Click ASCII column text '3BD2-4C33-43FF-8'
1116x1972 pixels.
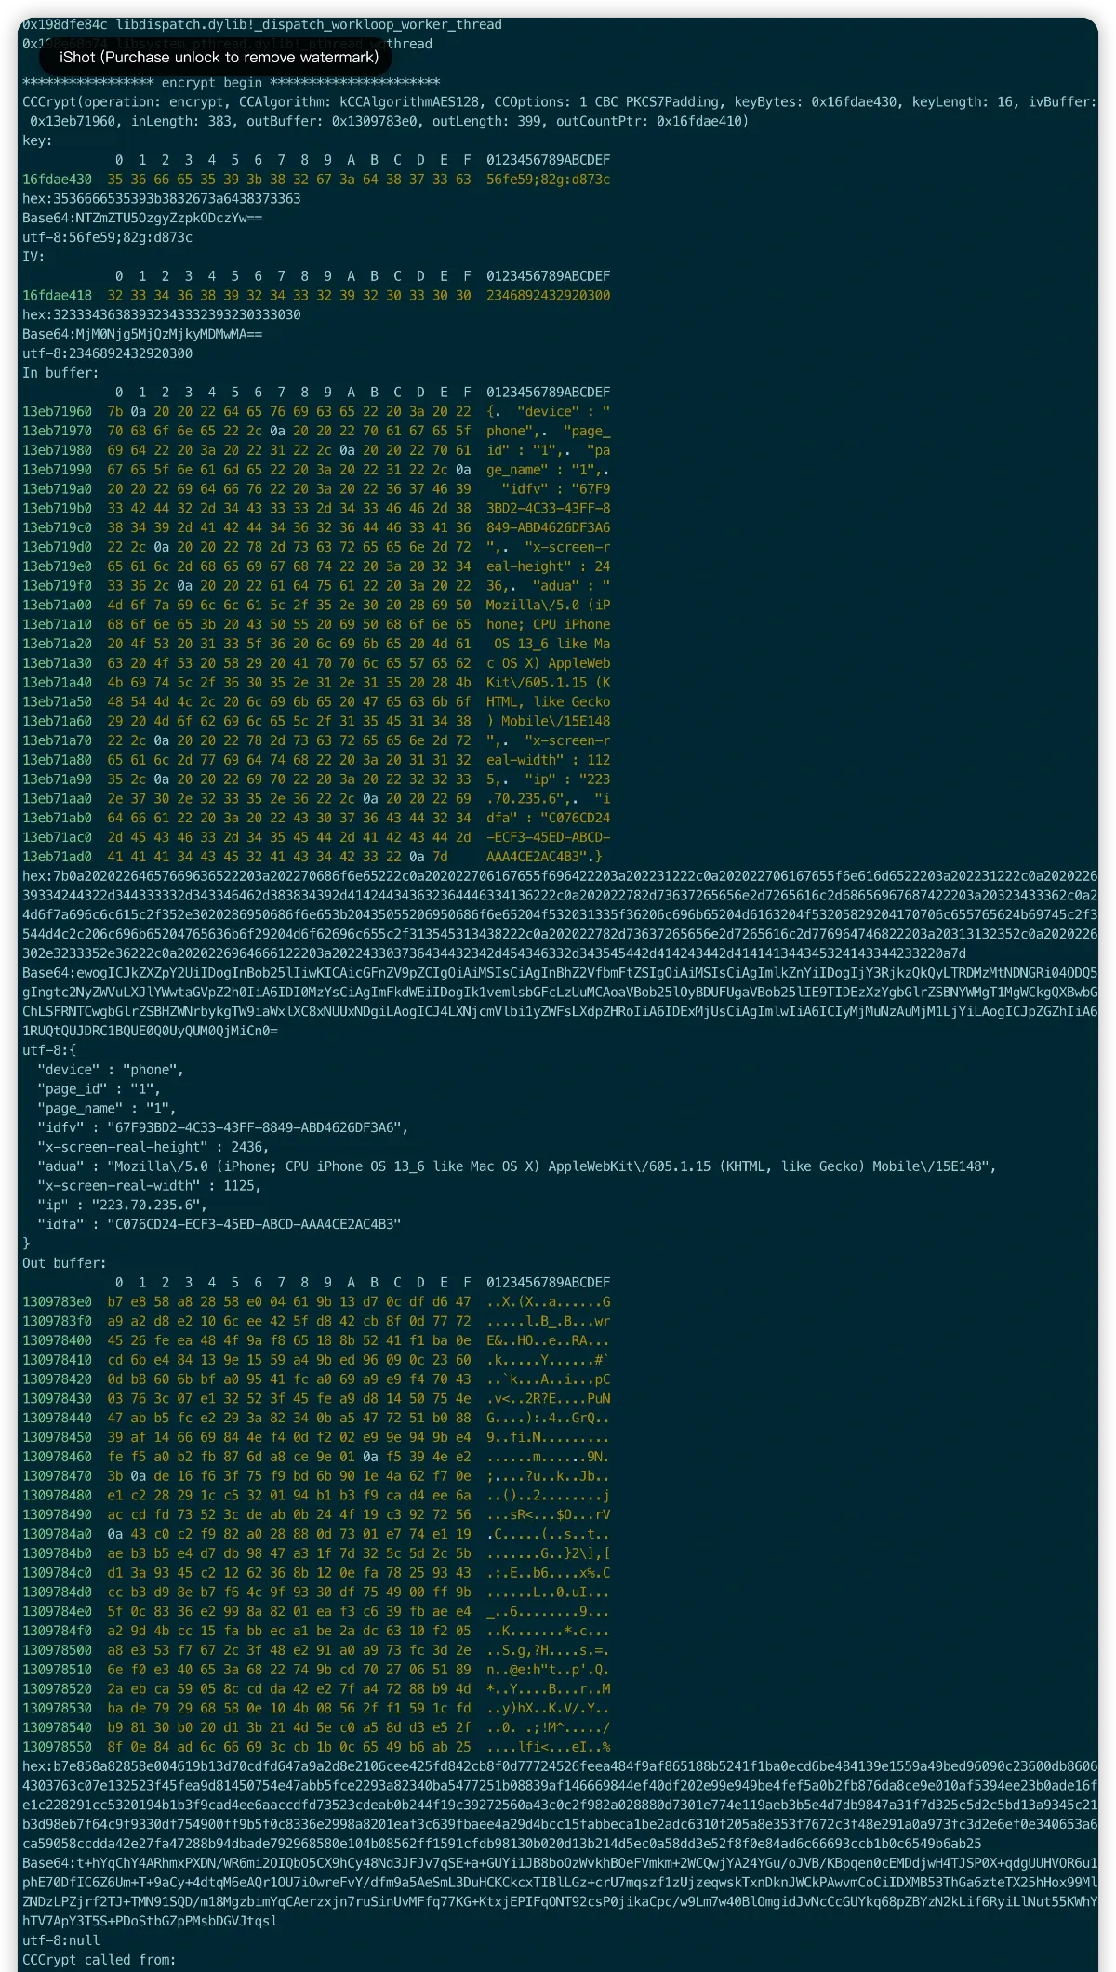point(549,509)
